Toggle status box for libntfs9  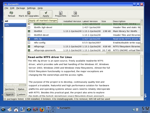[29, 31]
